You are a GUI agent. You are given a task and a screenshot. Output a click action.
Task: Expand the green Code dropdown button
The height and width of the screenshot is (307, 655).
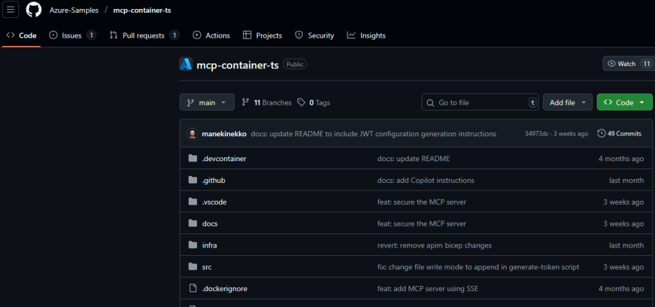pyautogui.click(x=625, y=102)
